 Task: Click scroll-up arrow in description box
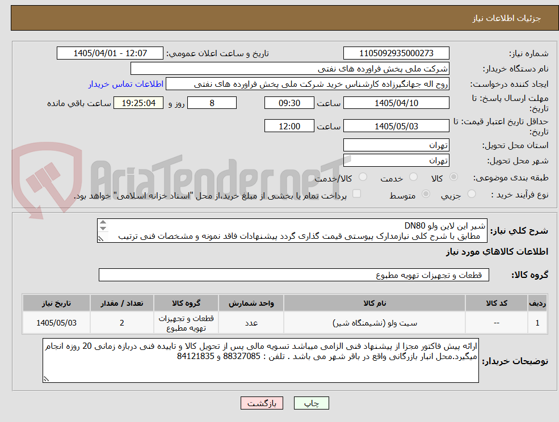[x=103, y=222]
